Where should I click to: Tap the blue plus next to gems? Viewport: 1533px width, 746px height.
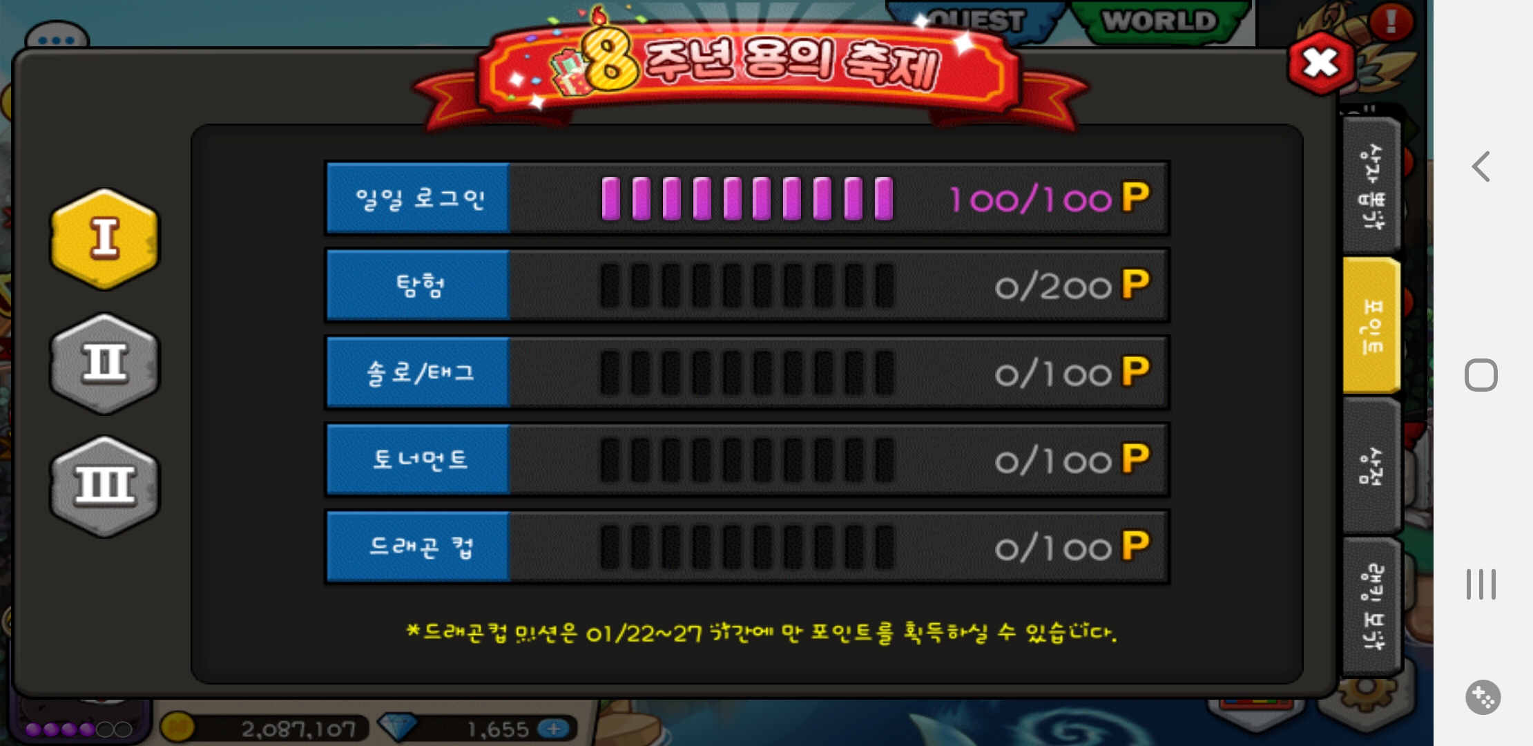pos(554,728)
